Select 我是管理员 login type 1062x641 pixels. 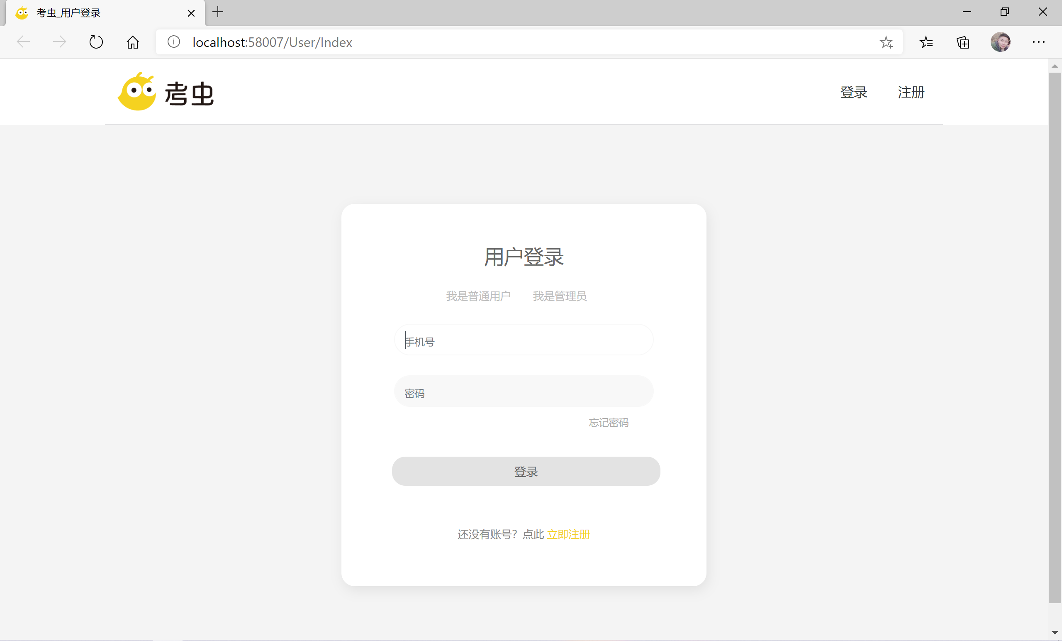560,296
